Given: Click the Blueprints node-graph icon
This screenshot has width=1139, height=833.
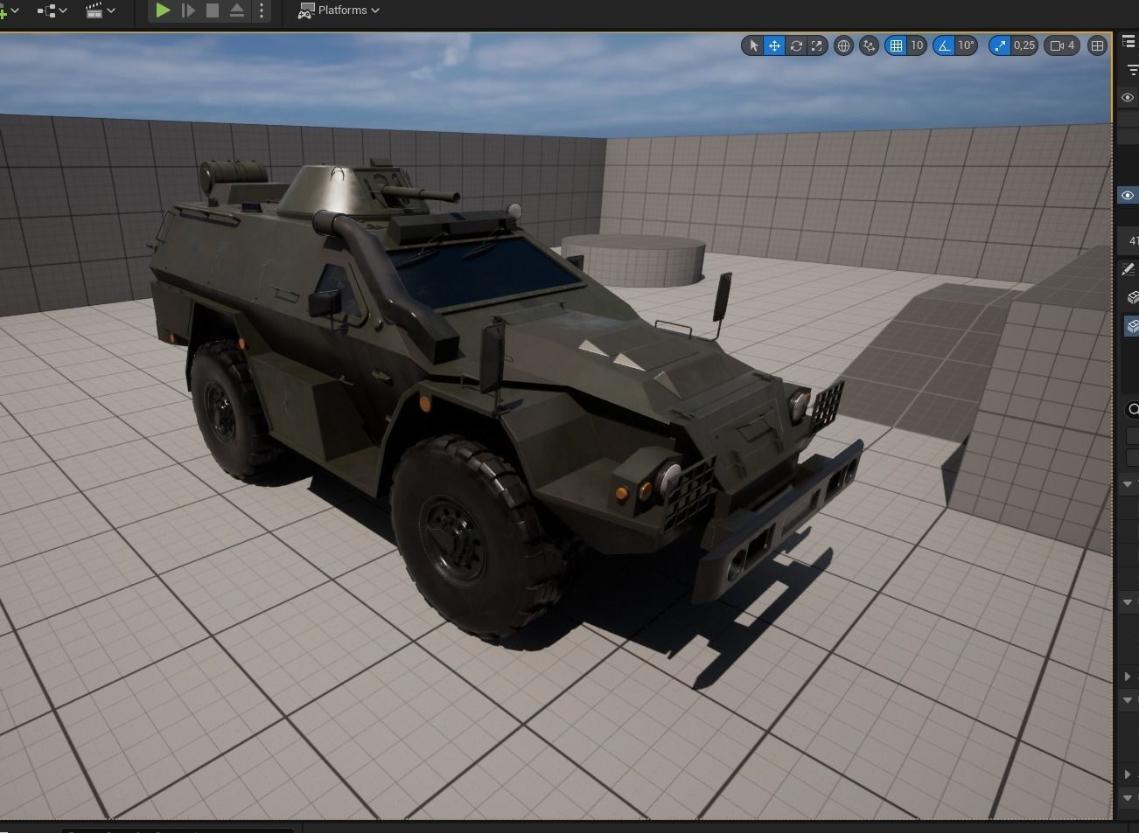Looking at the screenshot, I should coord(46,10).
